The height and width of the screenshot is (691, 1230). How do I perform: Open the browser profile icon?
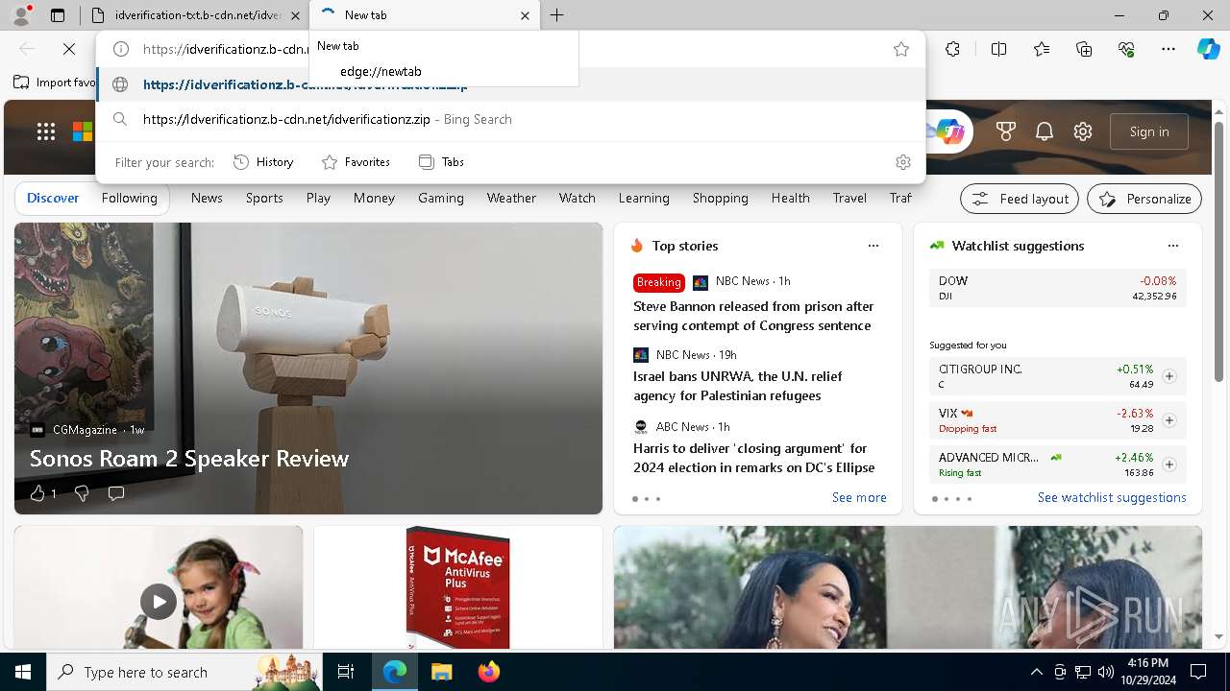pos(21,15)
